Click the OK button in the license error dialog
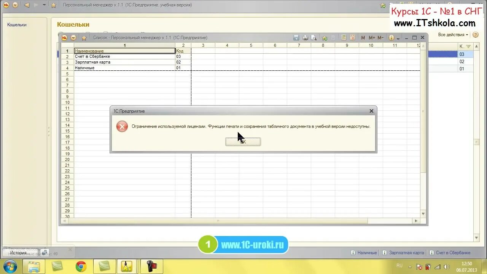 pos(243,142)
